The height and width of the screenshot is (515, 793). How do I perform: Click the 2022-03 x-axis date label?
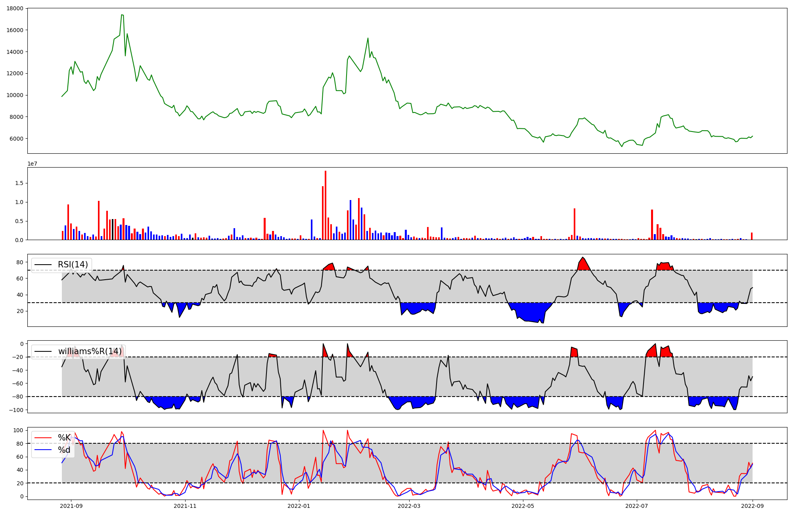(x=409, y=506)
